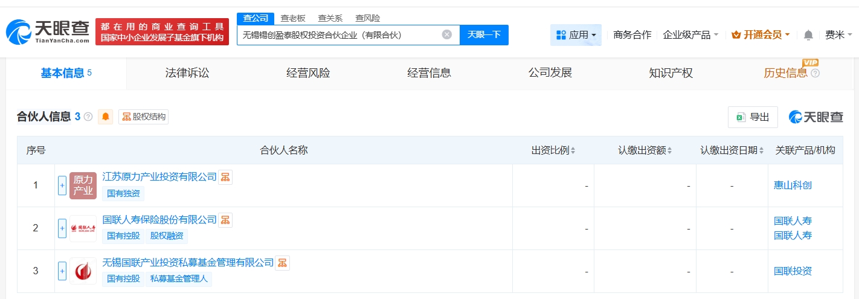859x299 pixels.
Task: Click help question icon next to 合伙人信息
Action: (x=88, y=117)
